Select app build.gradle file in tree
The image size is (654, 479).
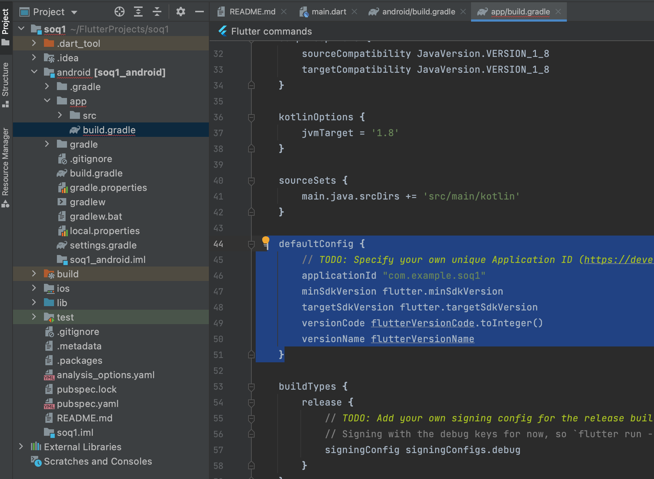click(111, 130)
